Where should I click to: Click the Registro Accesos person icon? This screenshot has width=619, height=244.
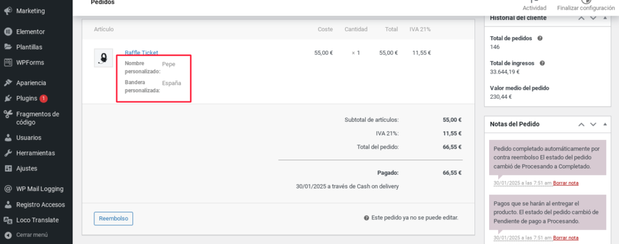pos(8,205)
